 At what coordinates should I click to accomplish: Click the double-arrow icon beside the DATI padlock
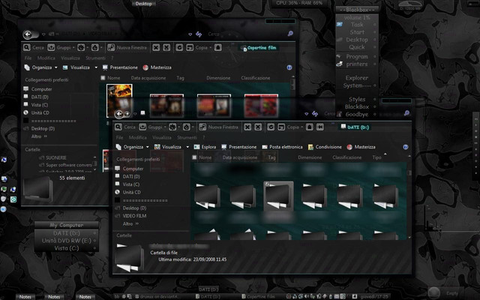[320, 127]
